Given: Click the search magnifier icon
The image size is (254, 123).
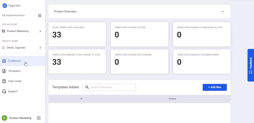Looking at the screenshot, I should (x=87, y=87).
